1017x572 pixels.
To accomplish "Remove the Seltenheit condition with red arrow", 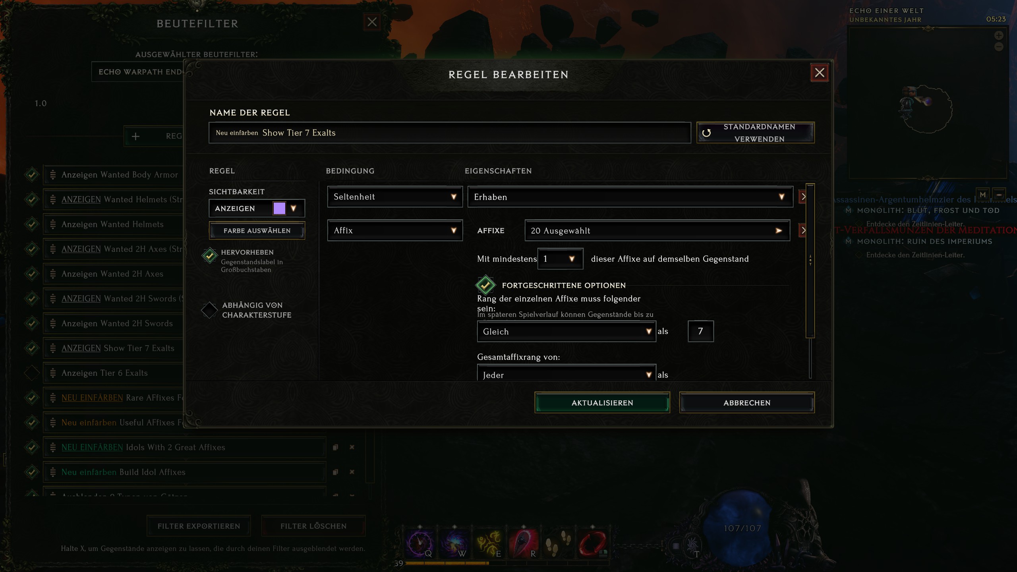I will click(x=803, y=197).
